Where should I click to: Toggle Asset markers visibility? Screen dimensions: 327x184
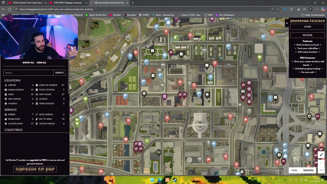[x=19, y=94]
